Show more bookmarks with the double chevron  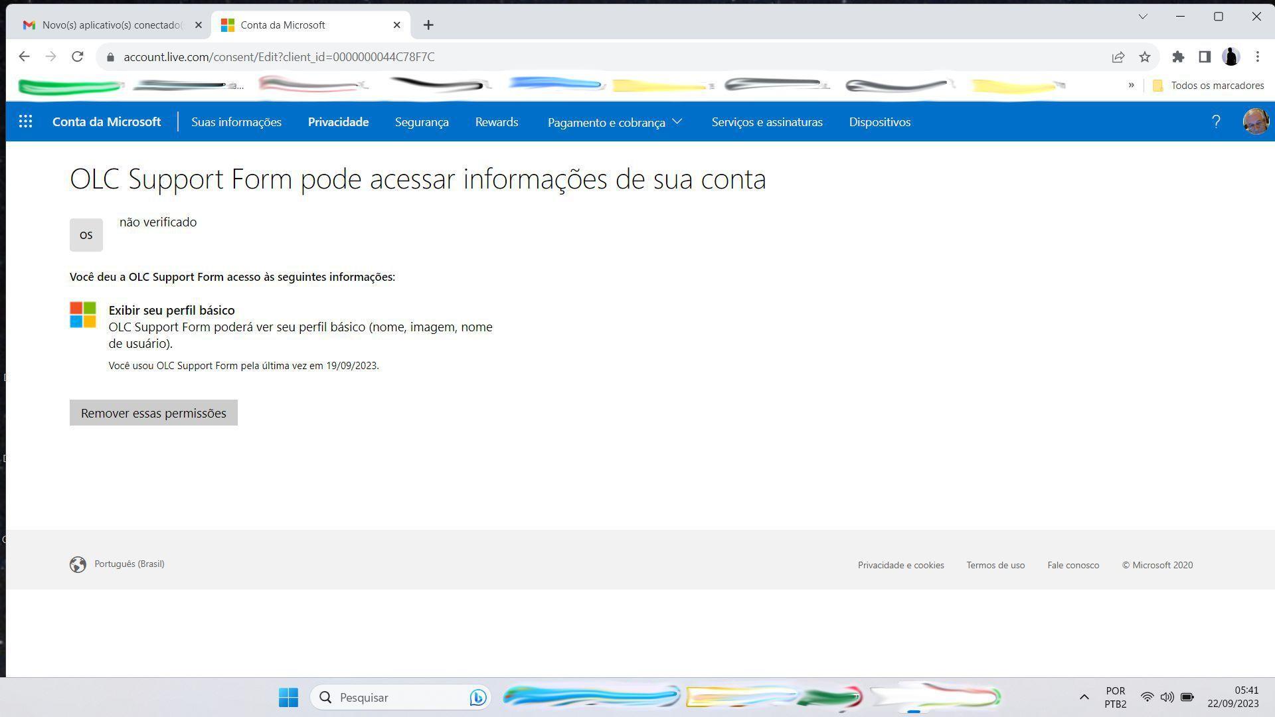point(1131,85)
